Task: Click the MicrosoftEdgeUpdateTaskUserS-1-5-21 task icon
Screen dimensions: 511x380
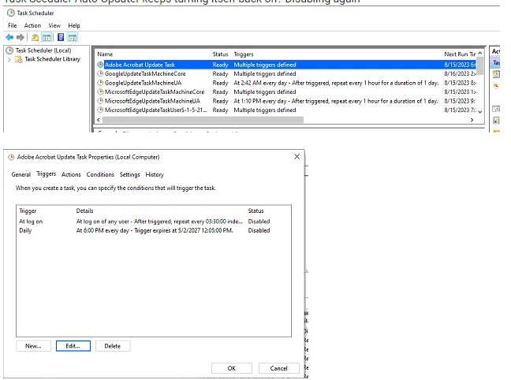Action: coord(100,110)
